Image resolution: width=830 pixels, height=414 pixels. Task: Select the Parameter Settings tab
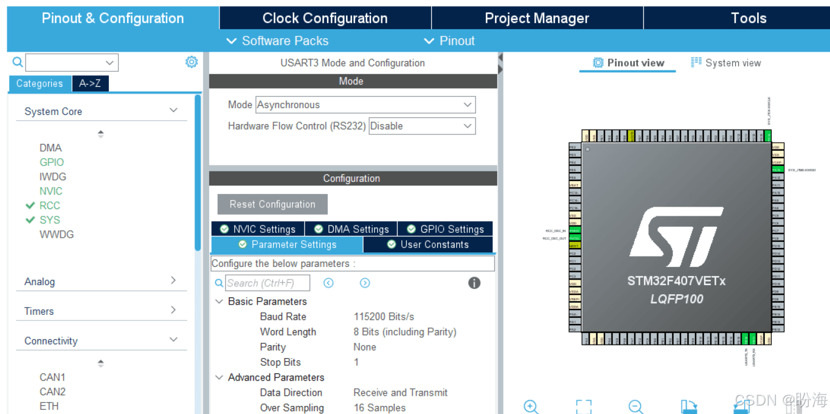(x=287, y=244)
